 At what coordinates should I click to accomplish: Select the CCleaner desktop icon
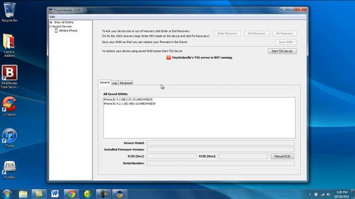9,106
